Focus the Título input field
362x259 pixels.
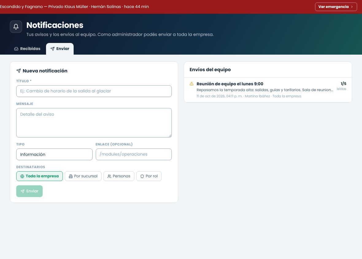coord(94,91)
